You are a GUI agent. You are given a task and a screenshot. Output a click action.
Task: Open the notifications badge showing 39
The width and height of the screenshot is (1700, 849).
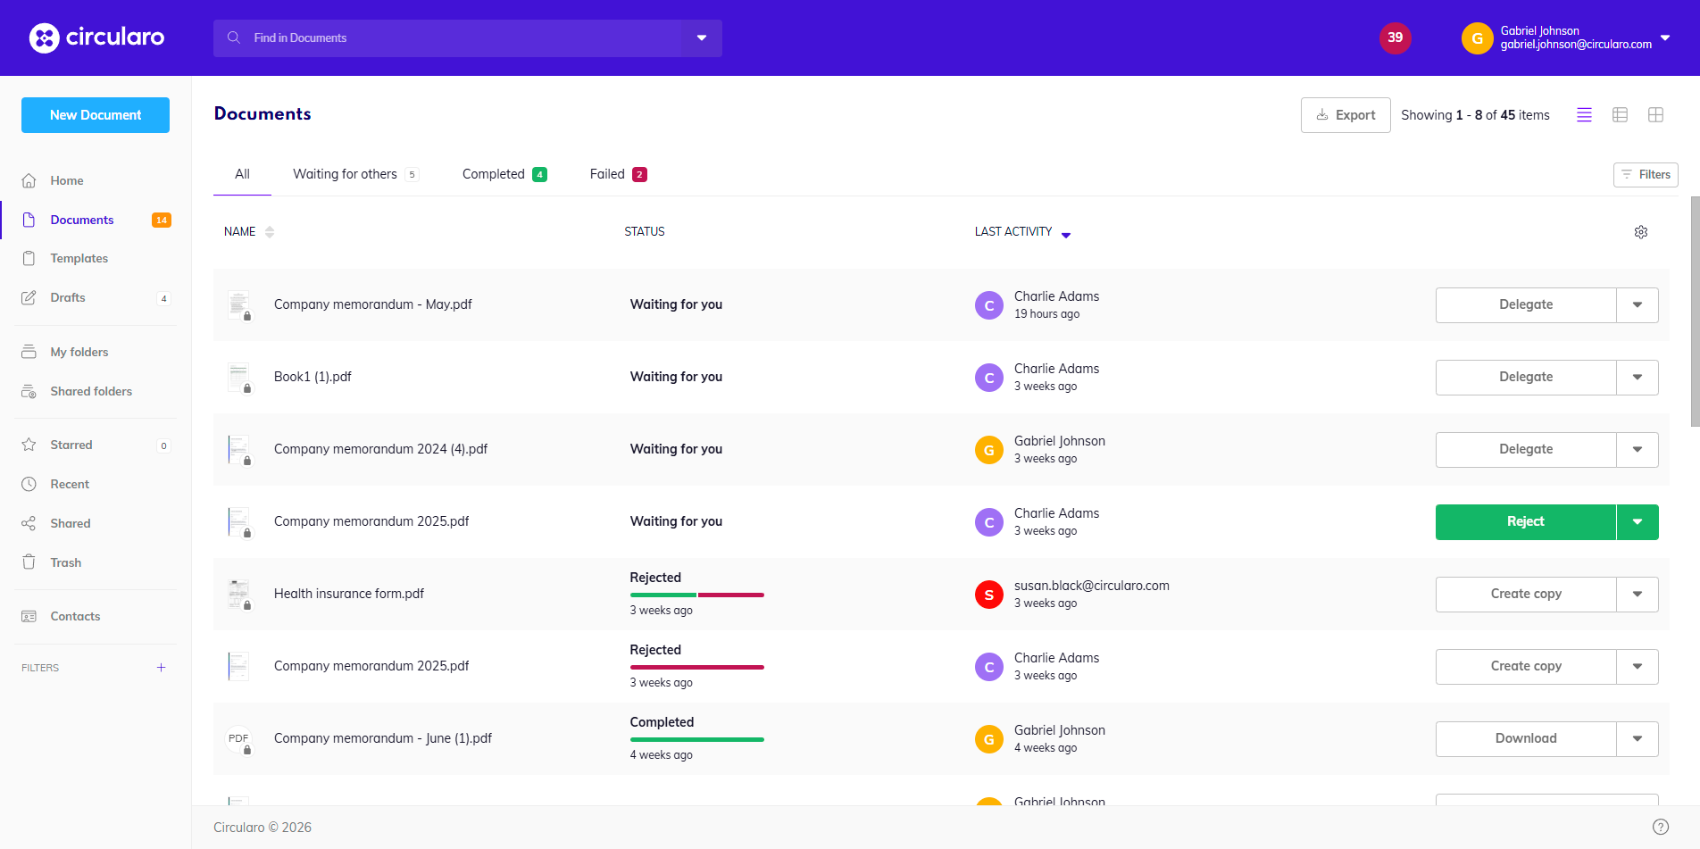click(1395, 37)
